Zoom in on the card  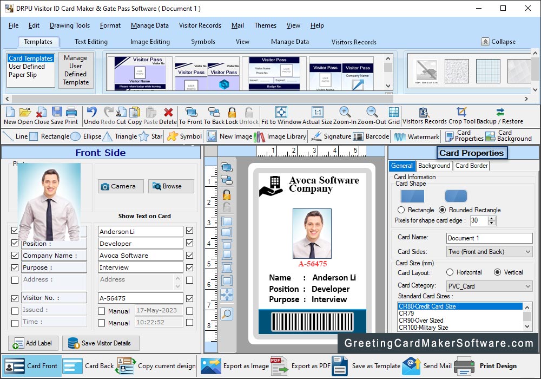[x=345, y=112]
